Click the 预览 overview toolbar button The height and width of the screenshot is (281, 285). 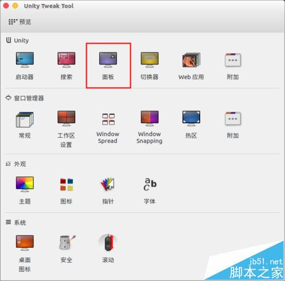pyautogui.click(x=19, y=22)
